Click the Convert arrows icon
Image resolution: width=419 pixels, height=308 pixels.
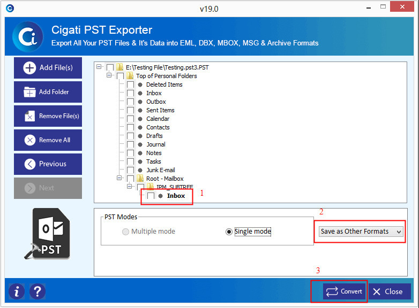pyautogui.click(x=332, y=291)
